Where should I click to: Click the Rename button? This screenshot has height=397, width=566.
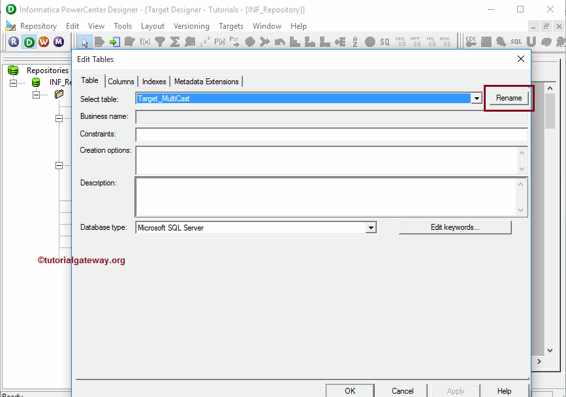click(509, 97)
